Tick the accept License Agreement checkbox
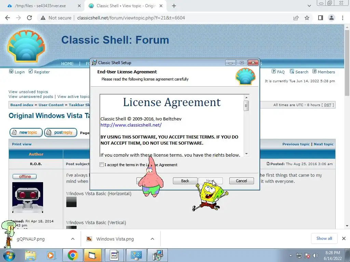This screenshot has height=262, width=350. pos(102,165)
